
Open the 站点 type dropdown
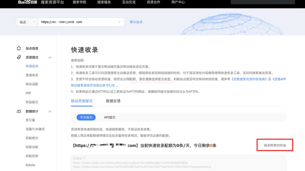[27, 22]
